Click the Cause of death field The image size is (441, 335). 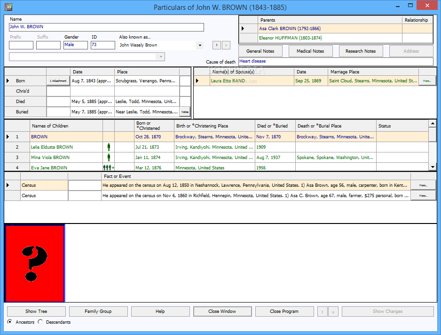tap(336, 61)
